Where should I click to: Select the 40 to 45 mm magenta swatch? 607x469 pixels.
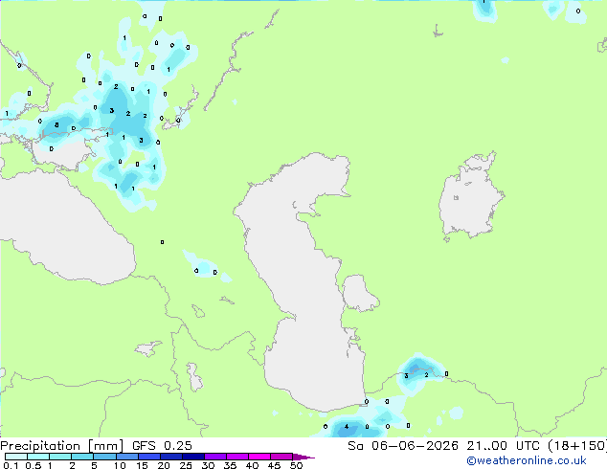click(259, 457)
